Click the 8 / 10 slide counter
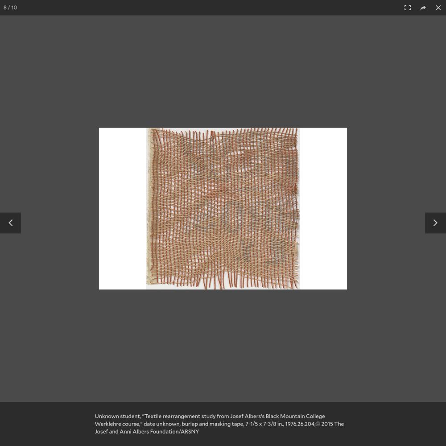 [x=10, y=8]
